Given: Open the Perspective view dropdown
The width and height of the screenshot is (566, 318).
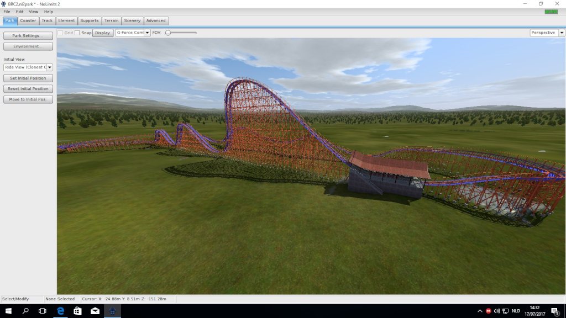Looking at the screenshot, I should pyautogui.click(x=562, y=33).
